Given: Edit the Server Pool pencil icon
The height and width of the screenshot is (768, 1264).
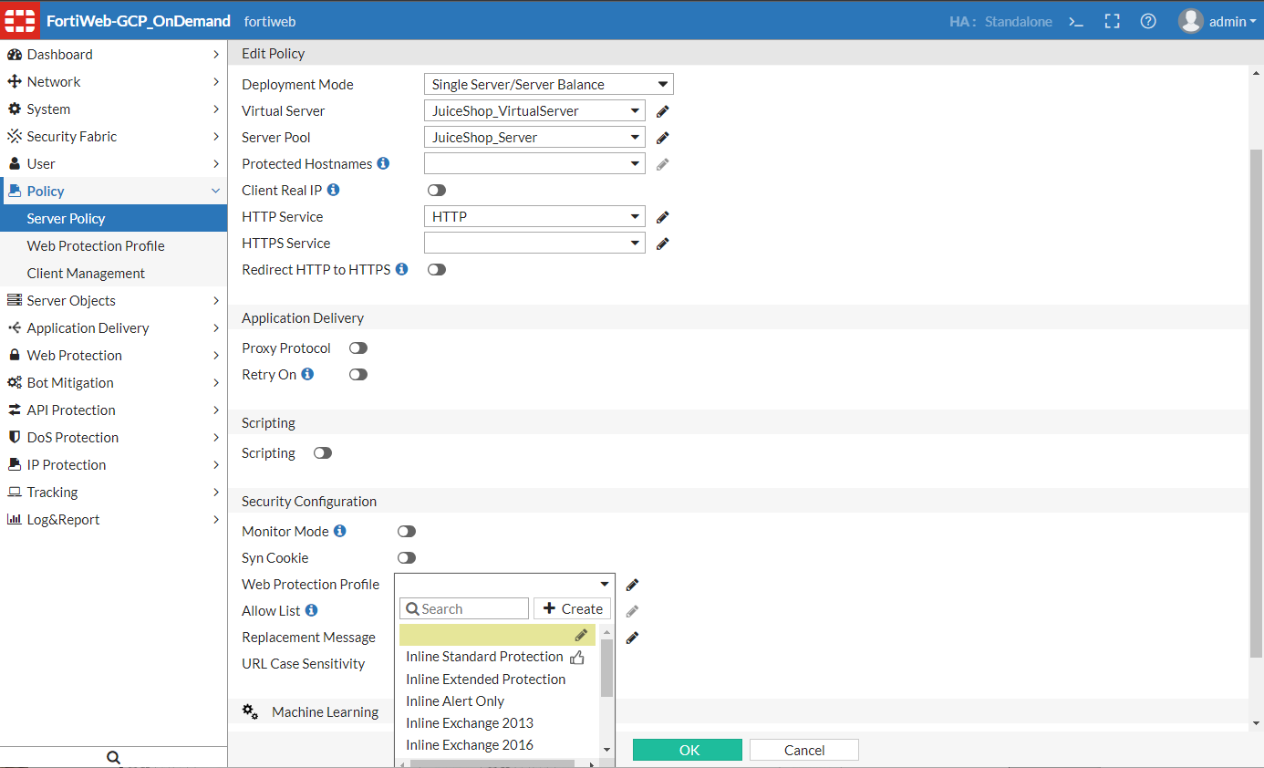Looking at the screenshot, I should tap(663, 138).
